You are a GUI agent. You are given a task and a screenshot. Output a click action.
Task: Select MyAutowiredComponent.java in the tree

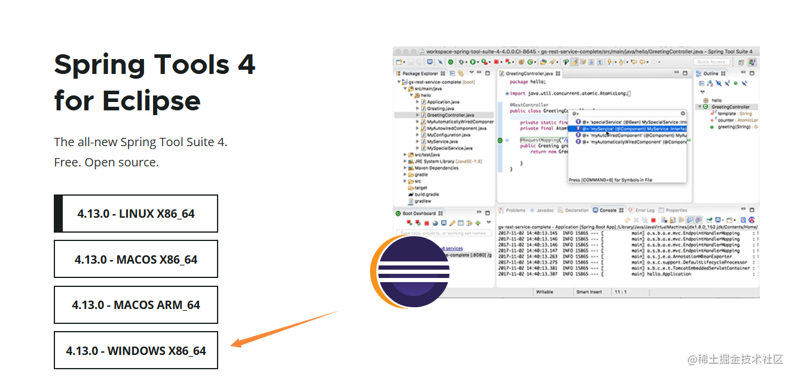pos(456,128)
